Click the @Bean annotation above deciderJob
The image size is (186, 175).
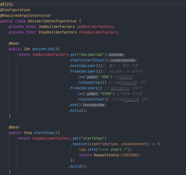pyautogui.click(x=14, y=43)
